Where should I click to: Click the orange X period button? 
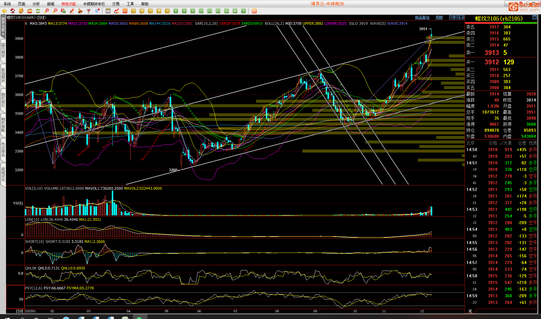[167, 11]
